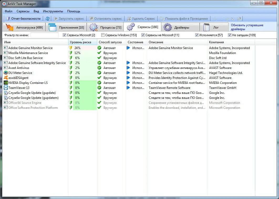Click the Драйверы tab cog icon

168,27
